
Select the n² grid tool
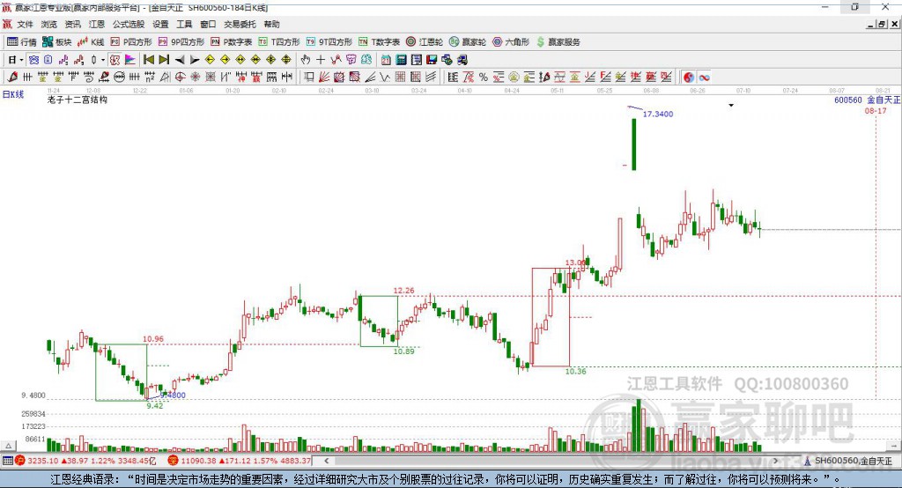pyautogui.click(x=150, y=78)
